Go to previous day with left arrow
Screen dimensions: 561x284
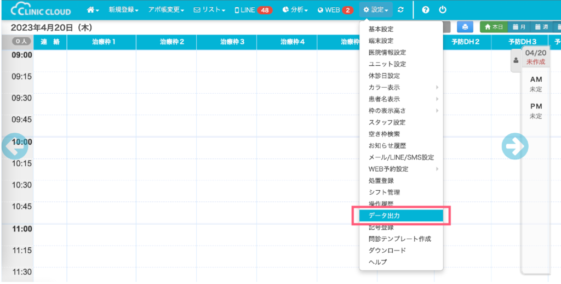[14, 146]
